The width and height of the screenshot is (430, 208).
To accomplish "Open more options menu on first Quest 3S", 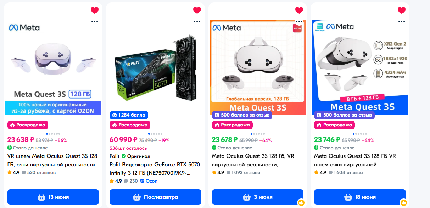I will pos(95,22).
